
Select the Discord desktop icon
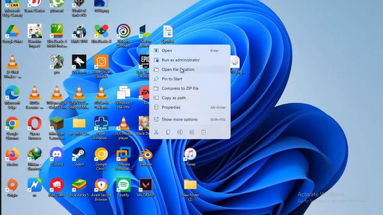tap(57, 156)
